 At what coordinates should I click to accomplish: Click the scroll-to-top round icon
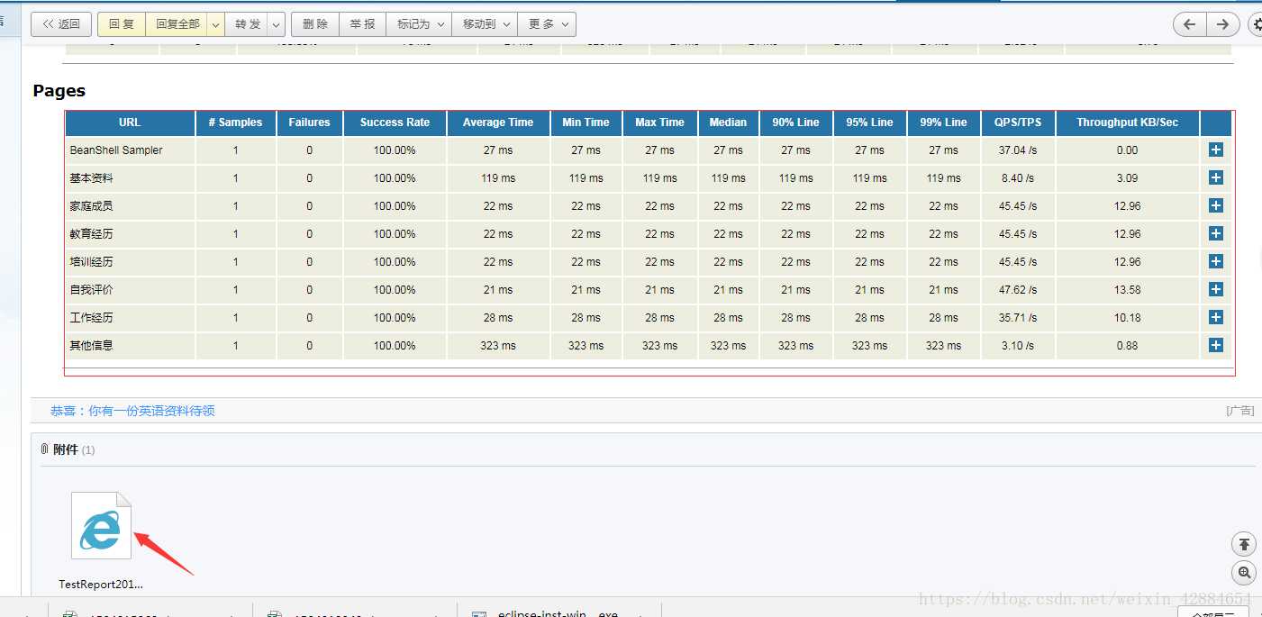click(1244, 544)
